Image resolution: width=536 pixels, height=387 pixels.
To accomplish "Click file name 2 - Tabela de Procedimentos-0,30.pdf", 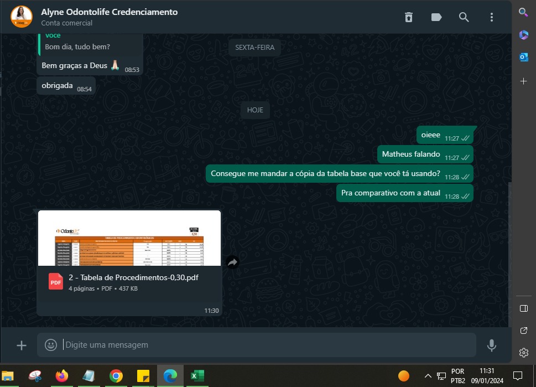I will tap(133, 277).
